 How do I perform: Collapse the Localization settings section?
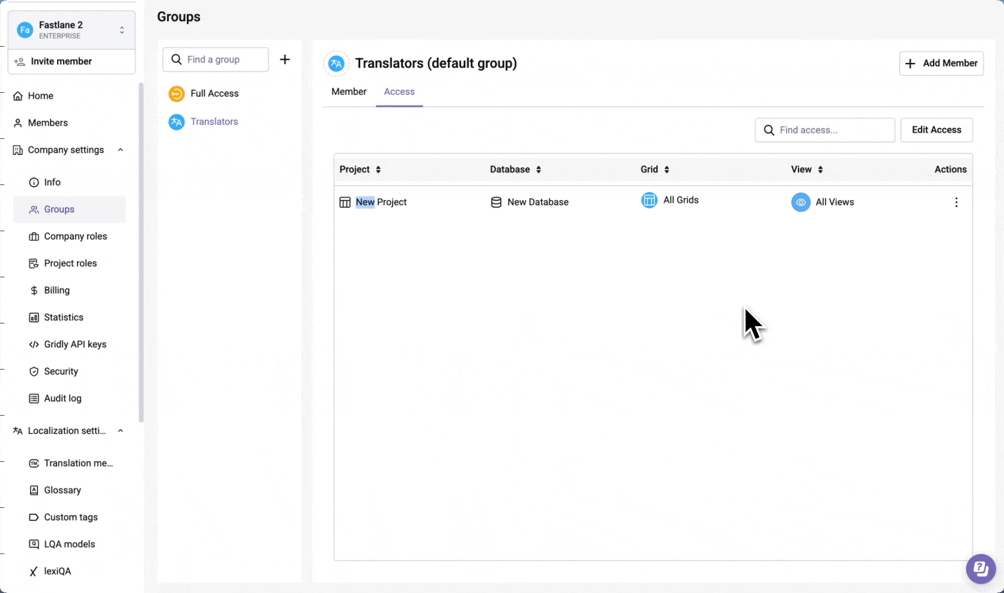(x=120, y=430)
